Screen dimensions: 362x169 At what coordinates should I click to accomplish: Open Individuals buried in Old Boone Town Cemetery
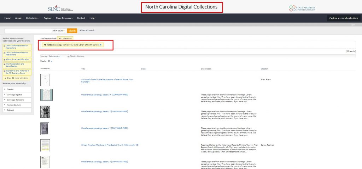tap(107, 80)
